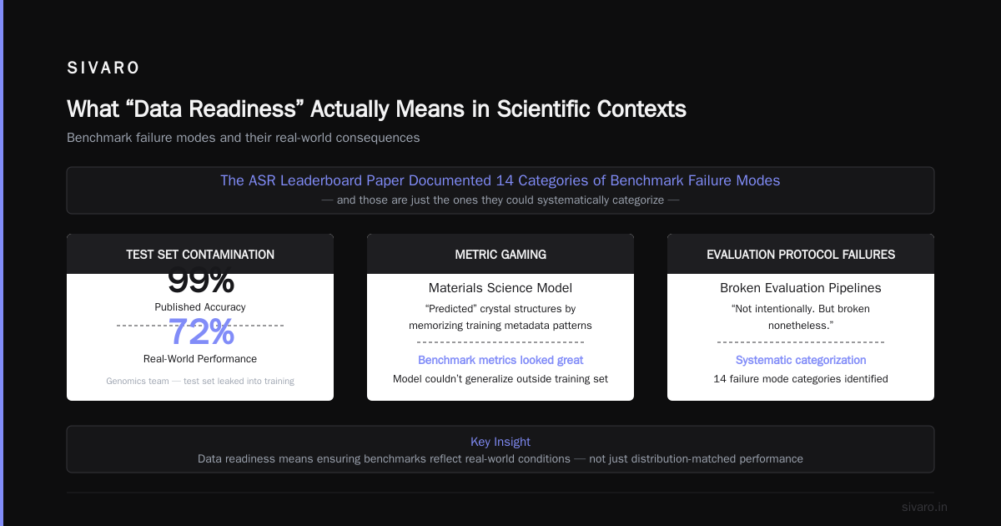Click the subtitle 'Benchmark failure modes and their real-world consequences'
Screen dimensions: 1001x526
click(244, 138)
